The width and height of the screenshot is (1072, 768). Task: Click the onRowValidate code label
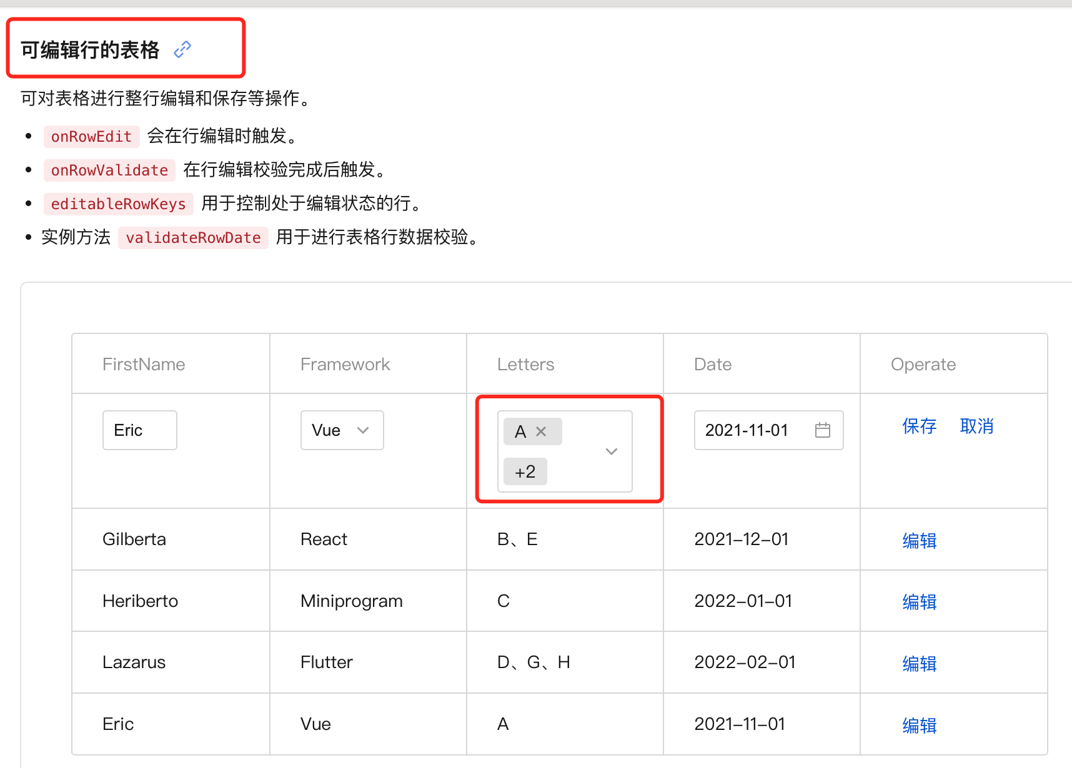[x=109, y=170]
